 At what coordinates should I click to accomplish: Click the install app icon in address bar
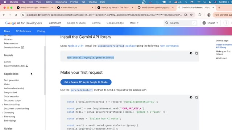coord(186,15)
